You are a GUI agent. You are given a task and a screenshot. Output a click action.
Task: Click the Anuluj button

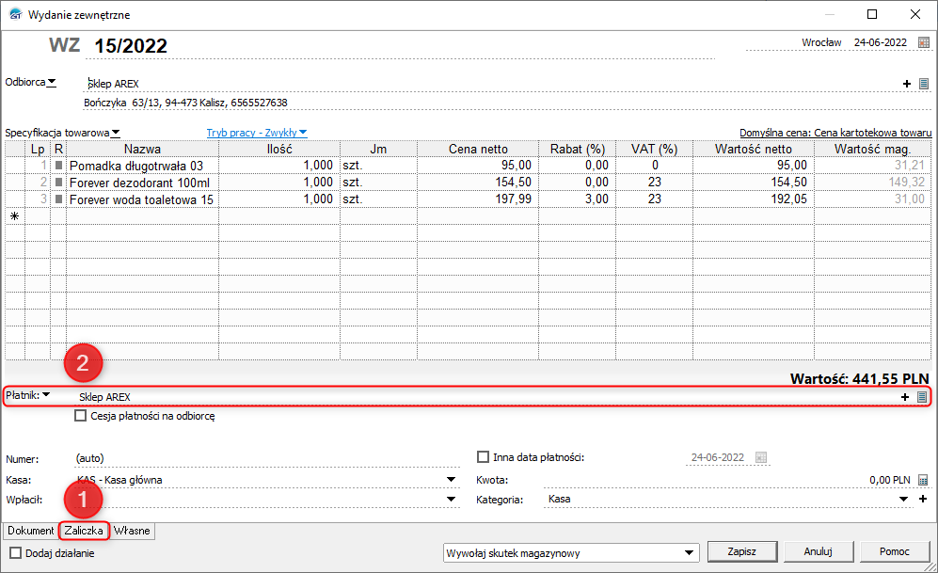pyautogui.click(x=815, y=551)
